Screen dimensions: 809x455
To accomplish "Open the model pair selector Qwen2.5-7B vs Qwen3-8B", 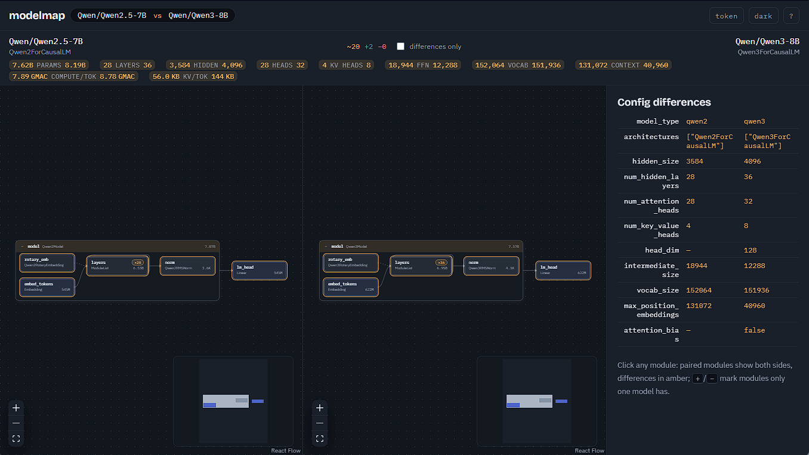I will tap(153, 16).
